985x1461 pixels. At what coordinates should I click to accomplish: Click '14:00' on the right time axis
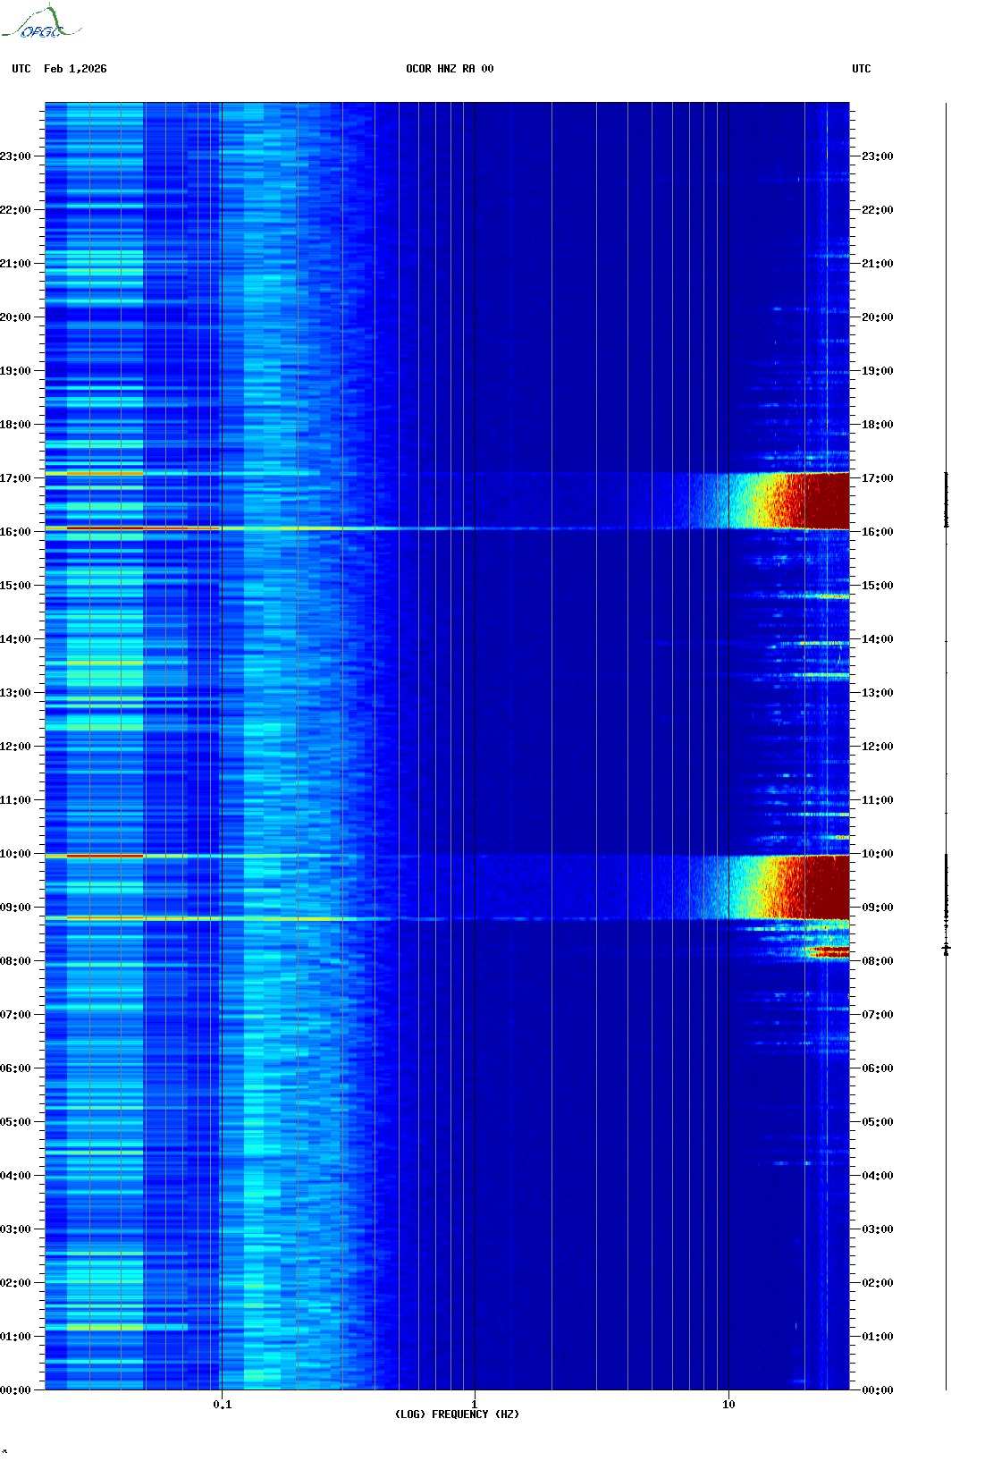[878, 639]
